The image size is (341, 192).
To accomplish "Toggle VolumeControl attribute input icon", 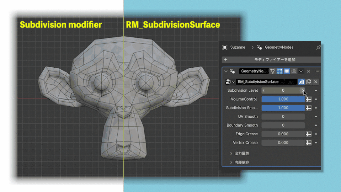I will [x=308, y=99].
